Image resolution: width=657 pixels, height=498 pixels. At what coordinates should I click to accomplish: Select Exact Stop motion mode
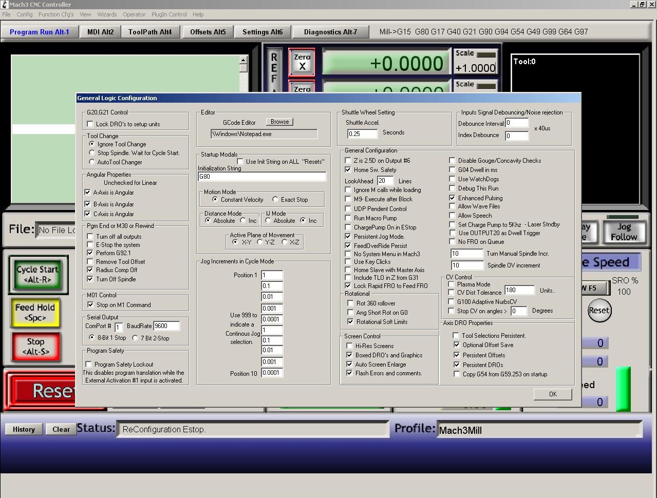[x=275, y=200]
